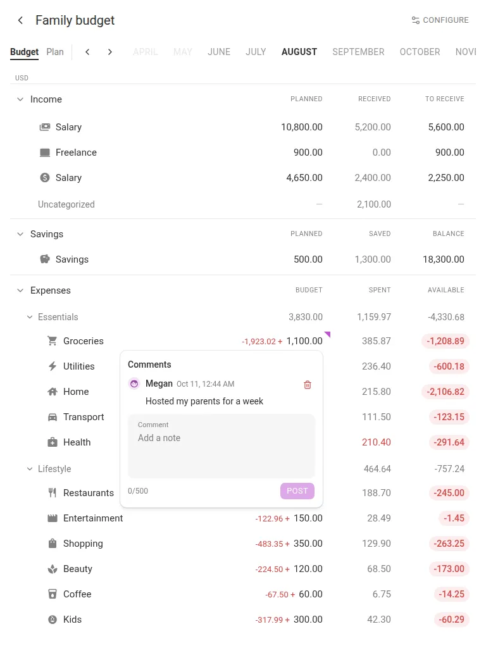Click the Restaurants fork and knife icon
This screenshot has width=486, height=648.
coord(53,492)
